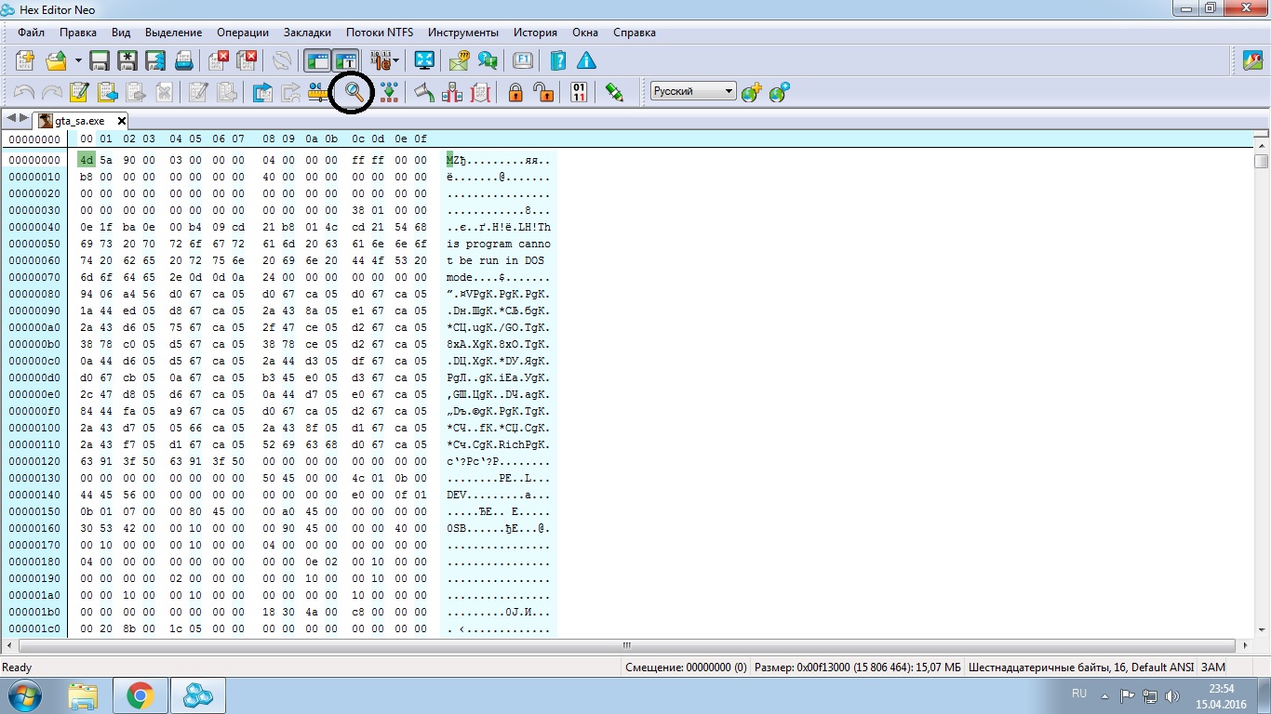Image resolution: width=1271 pixels, height=714 pixels.
Task: Close the gta_sa.exe tab
Action: [121, 121]
